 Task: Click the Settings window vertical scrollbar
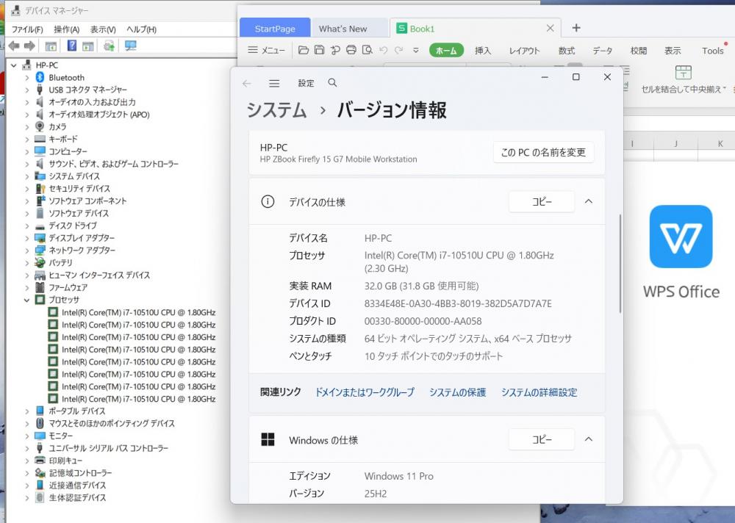[x=621, y=264]
